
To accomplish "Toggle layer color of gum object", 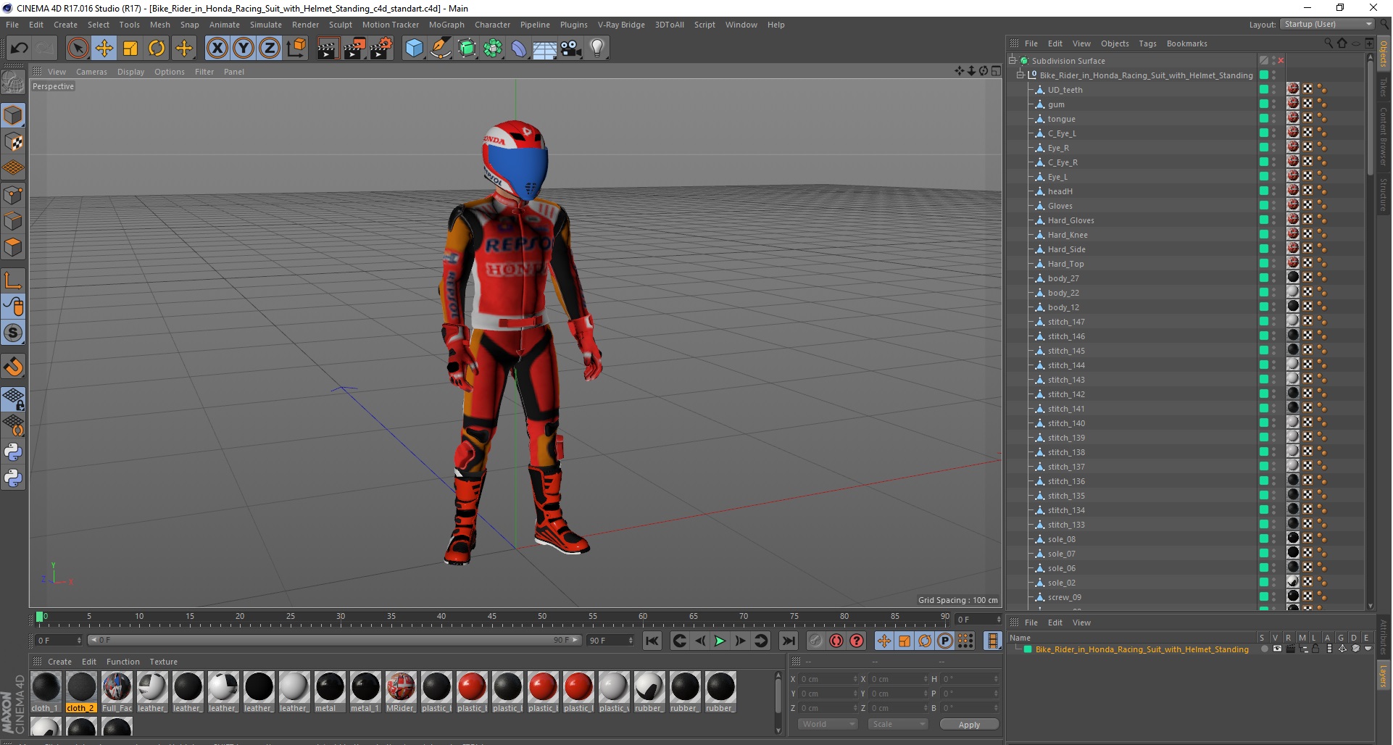I will click(x=1263, y=104).
